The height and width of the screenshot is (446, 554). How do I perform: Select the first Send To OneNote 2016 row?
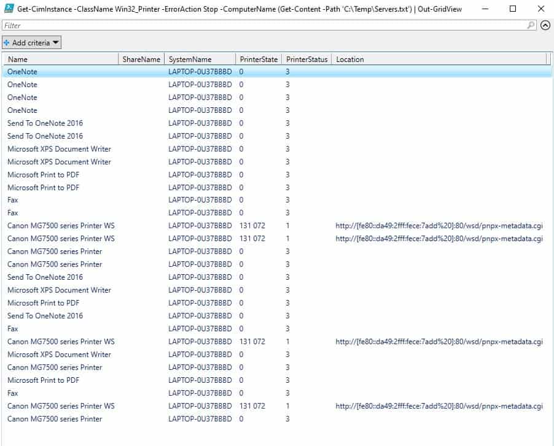tap(278, 123)
